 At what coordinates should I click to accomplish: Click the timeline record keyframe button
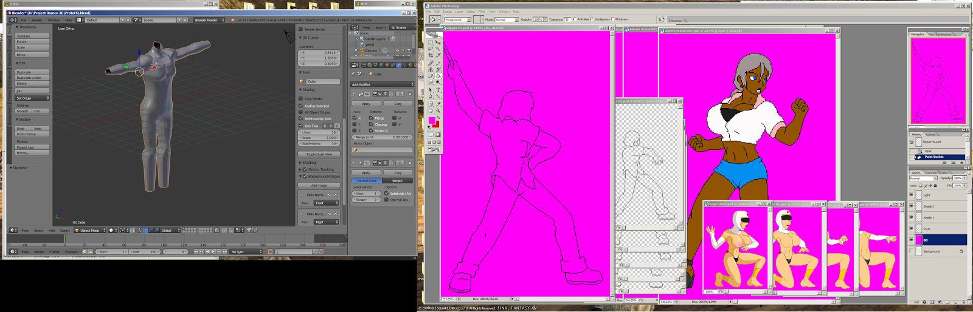271,251
